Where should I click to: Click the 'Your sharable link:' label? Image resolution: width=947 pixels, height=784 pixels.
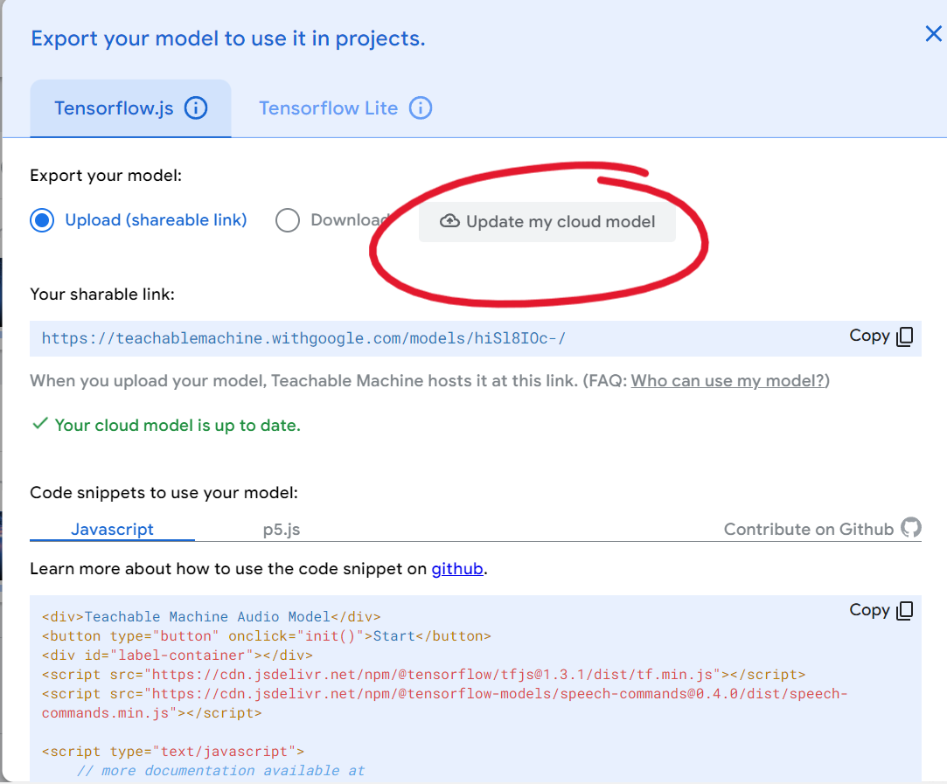coord(102,294)
